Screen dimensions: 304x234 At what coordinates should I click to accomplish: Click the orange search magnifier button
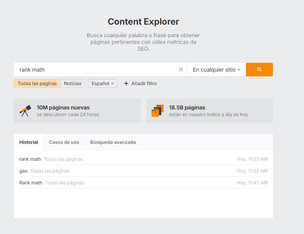pos(259,69)
